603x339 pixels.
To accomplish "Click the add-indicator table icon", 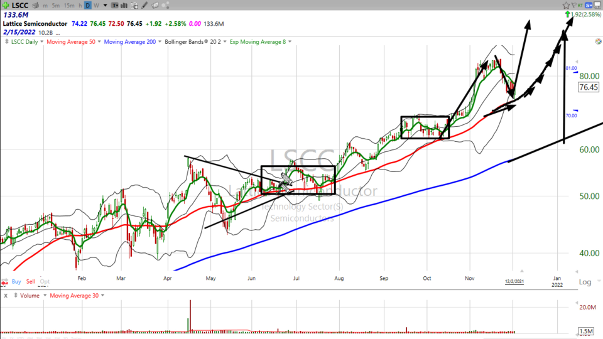I will pyautogui.click(x=134, y=6).
